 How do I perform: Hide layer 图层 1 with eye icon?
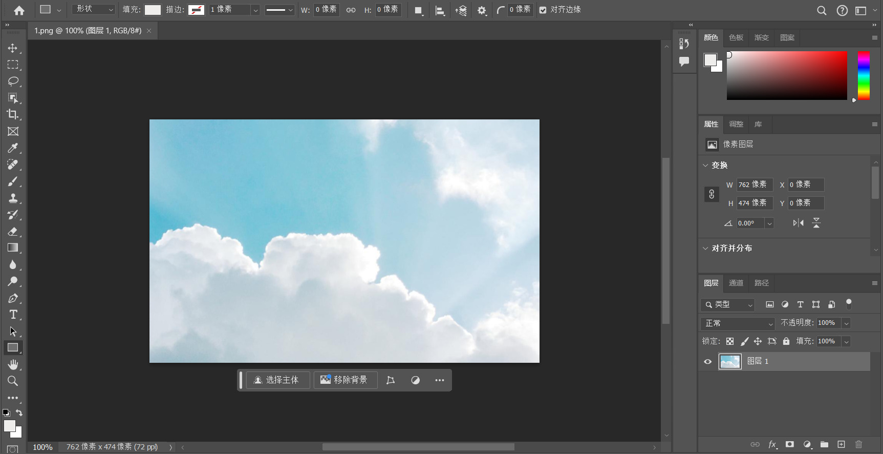(708, 362)
